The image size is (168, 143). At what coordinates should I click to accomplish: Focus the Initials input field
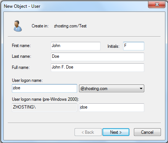pos(134,46)
